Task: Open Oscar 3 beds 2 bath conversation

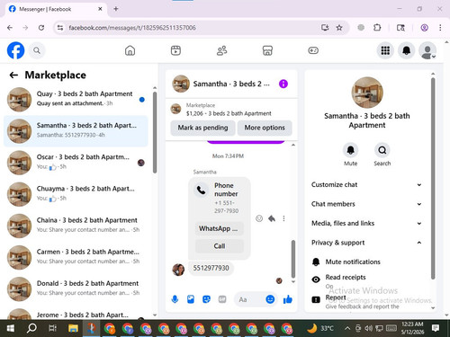Action: pos(76,163)
